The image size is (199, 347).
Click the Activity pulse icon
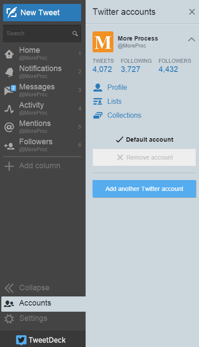(9, 109)
